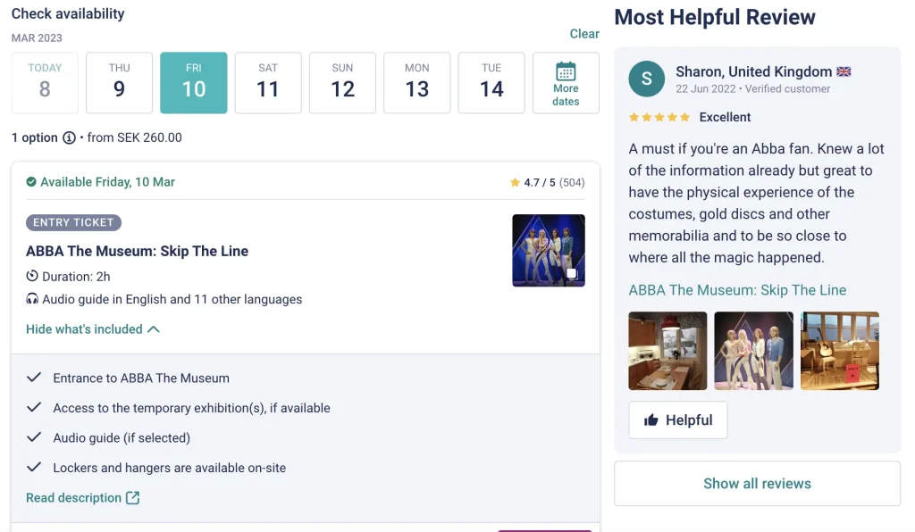Select Thursday 9 date
Screen dimensions: 915x532
[x=119, y=83]
